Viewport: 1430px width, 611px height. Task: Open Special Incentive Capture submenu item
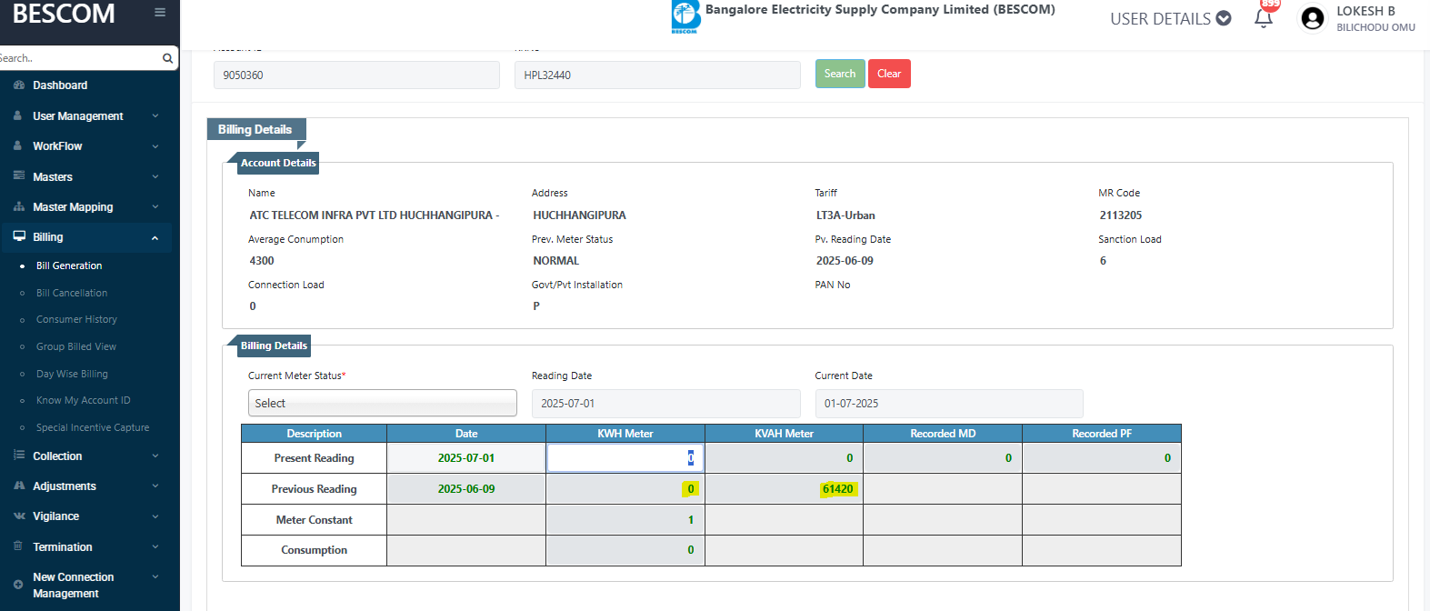pyautogui.click(x=93, y=427)
